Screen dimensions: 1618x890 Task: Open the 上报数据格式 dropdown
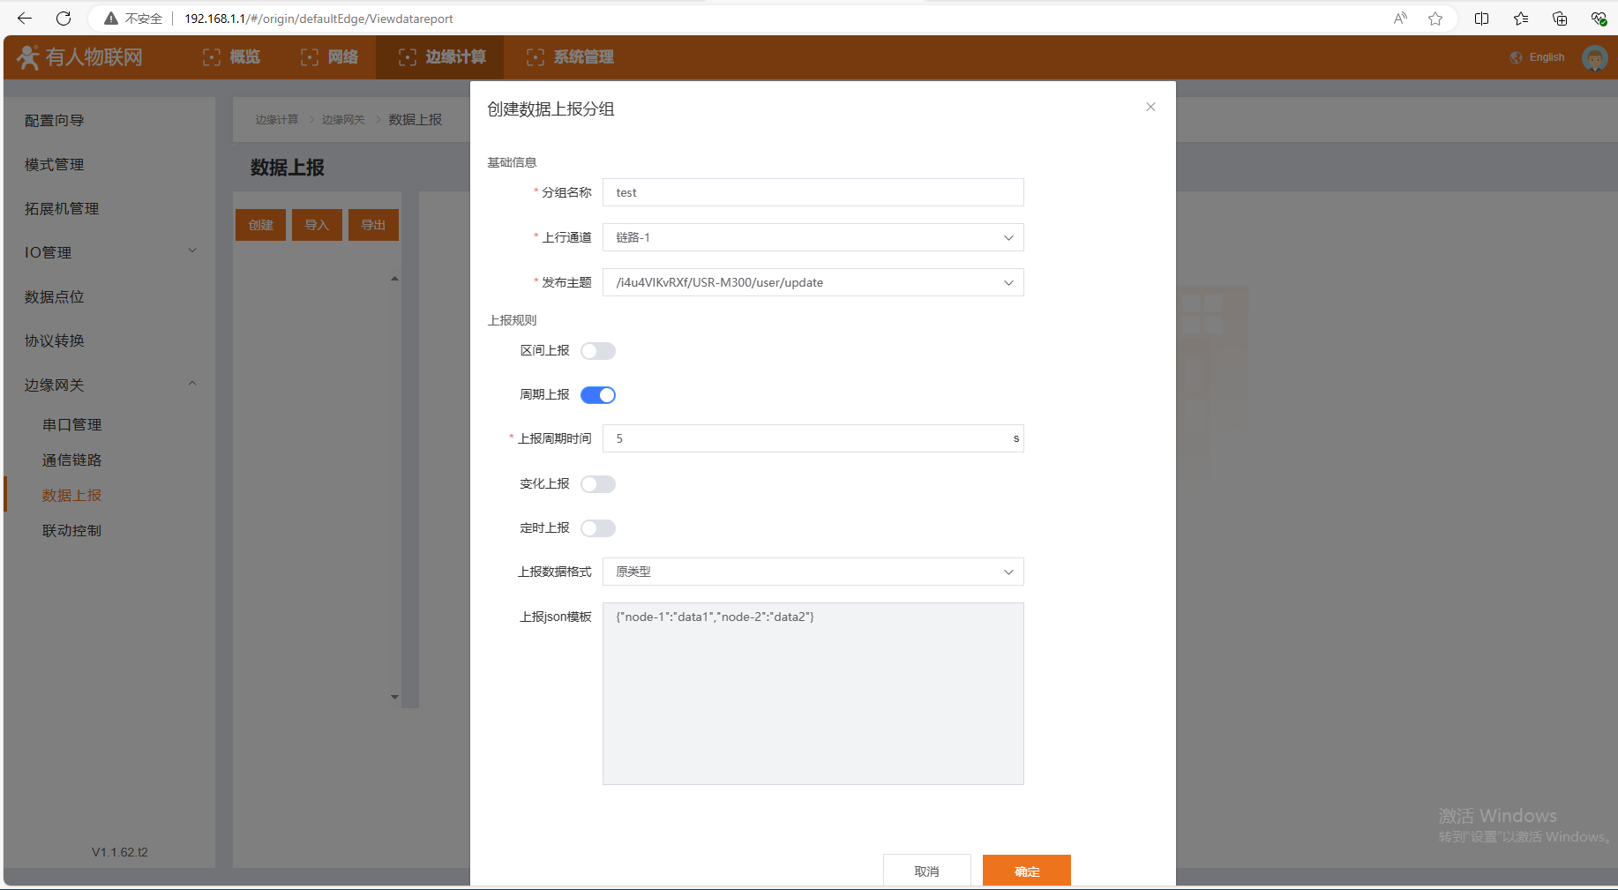tap(812, 572)
